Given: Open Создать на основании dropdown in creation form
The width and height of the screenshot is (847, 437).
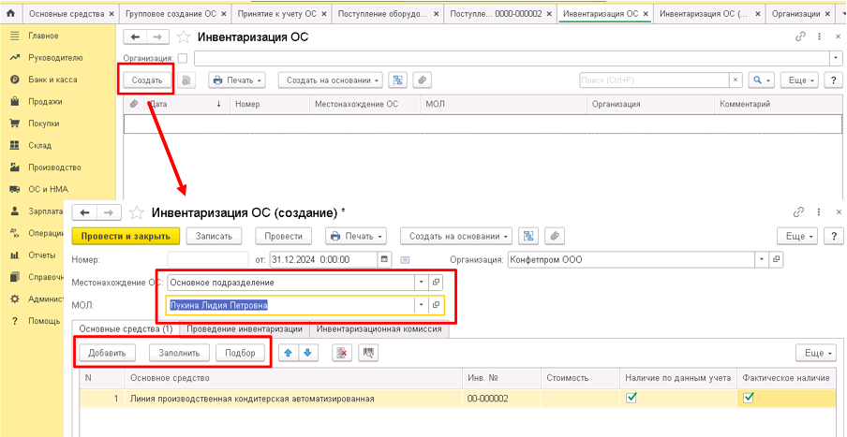Looking at the screenshot, I should point(456,236).
